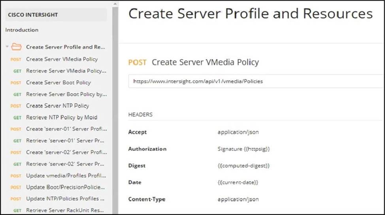Open "Create 'server-02' Server Profi..." request
385x215 pixels.
pos(66,152)
